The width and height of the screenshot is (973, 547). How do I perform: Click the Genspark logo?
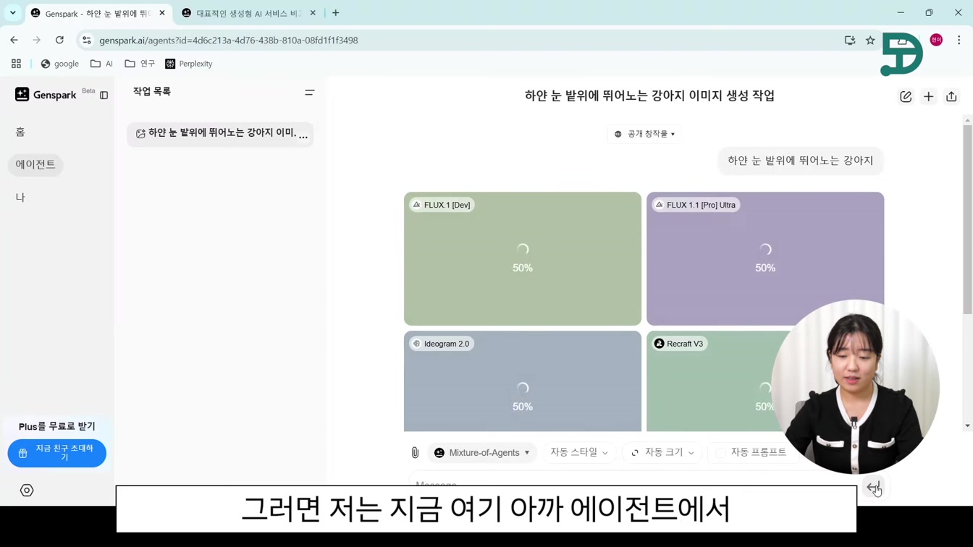click(46, 95)
